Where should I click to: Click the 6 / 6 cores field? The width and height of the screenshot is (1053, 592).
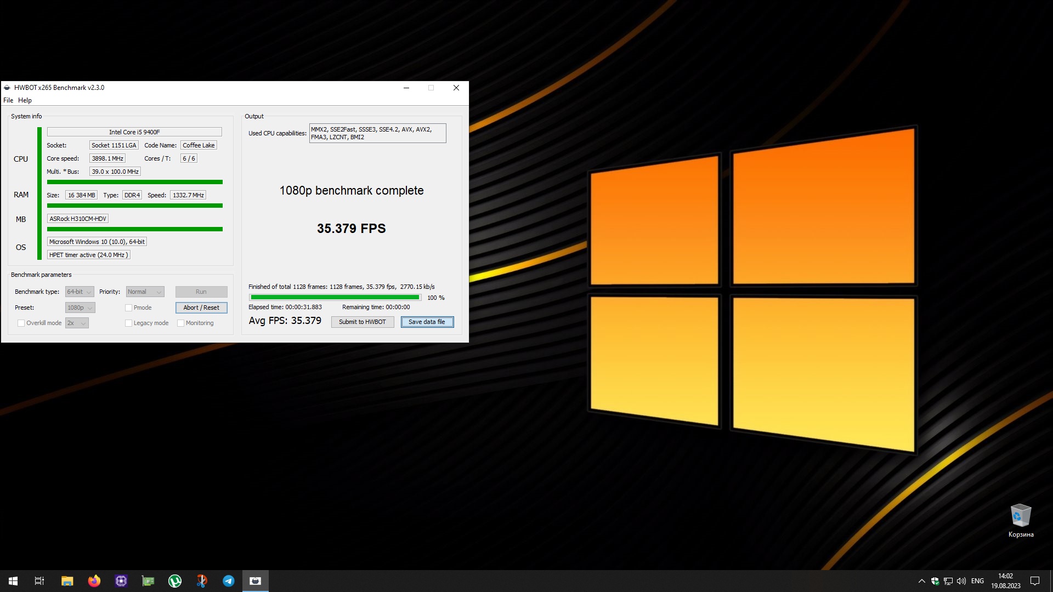pyautogui.click(x=189, y=158)
